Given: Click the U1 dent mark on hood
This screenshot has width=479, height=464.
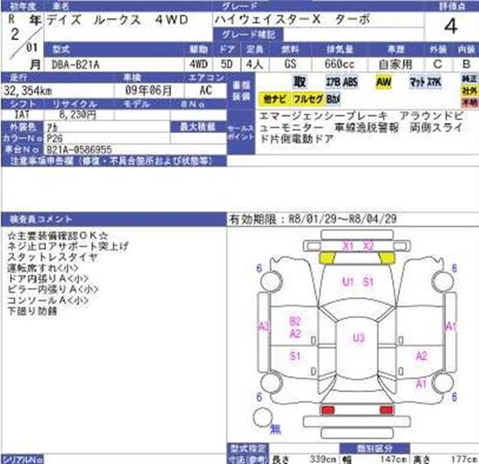Looking at the screenshot, I should 348,282.
